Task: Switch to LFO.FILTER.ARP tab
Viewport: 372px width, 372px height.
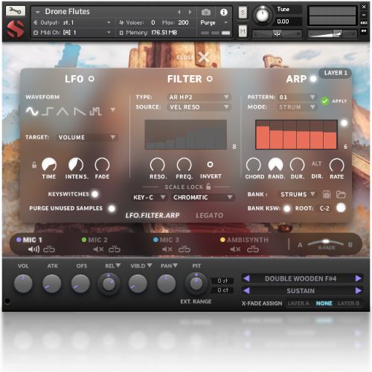Action: click(153, 215)
